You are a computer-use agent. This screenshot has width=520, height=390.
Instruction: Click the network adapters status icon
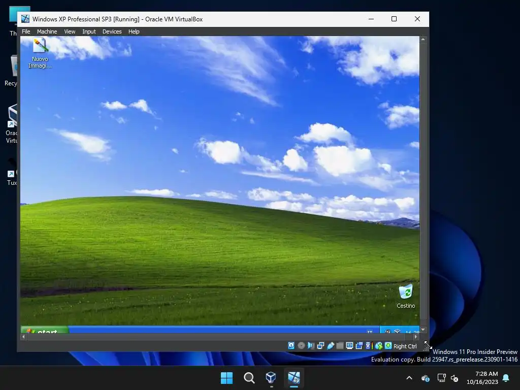(320, 345)
